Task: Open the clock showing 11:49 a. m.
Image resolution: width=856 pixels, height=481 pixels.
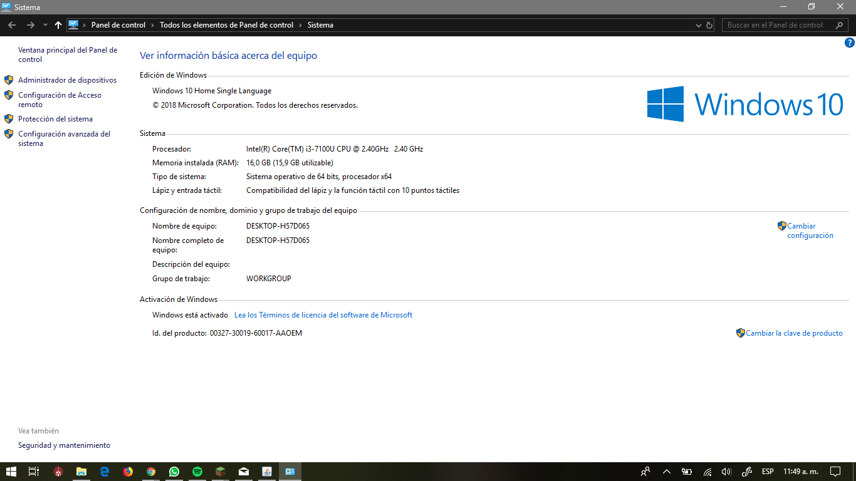Action: (x=801, y=472)
